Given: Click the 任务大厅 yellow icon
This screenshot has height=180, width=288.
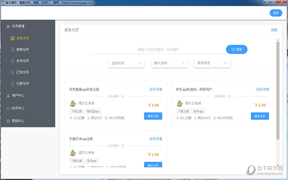Looking at the screenshot, I should click(x=12, y=39).
